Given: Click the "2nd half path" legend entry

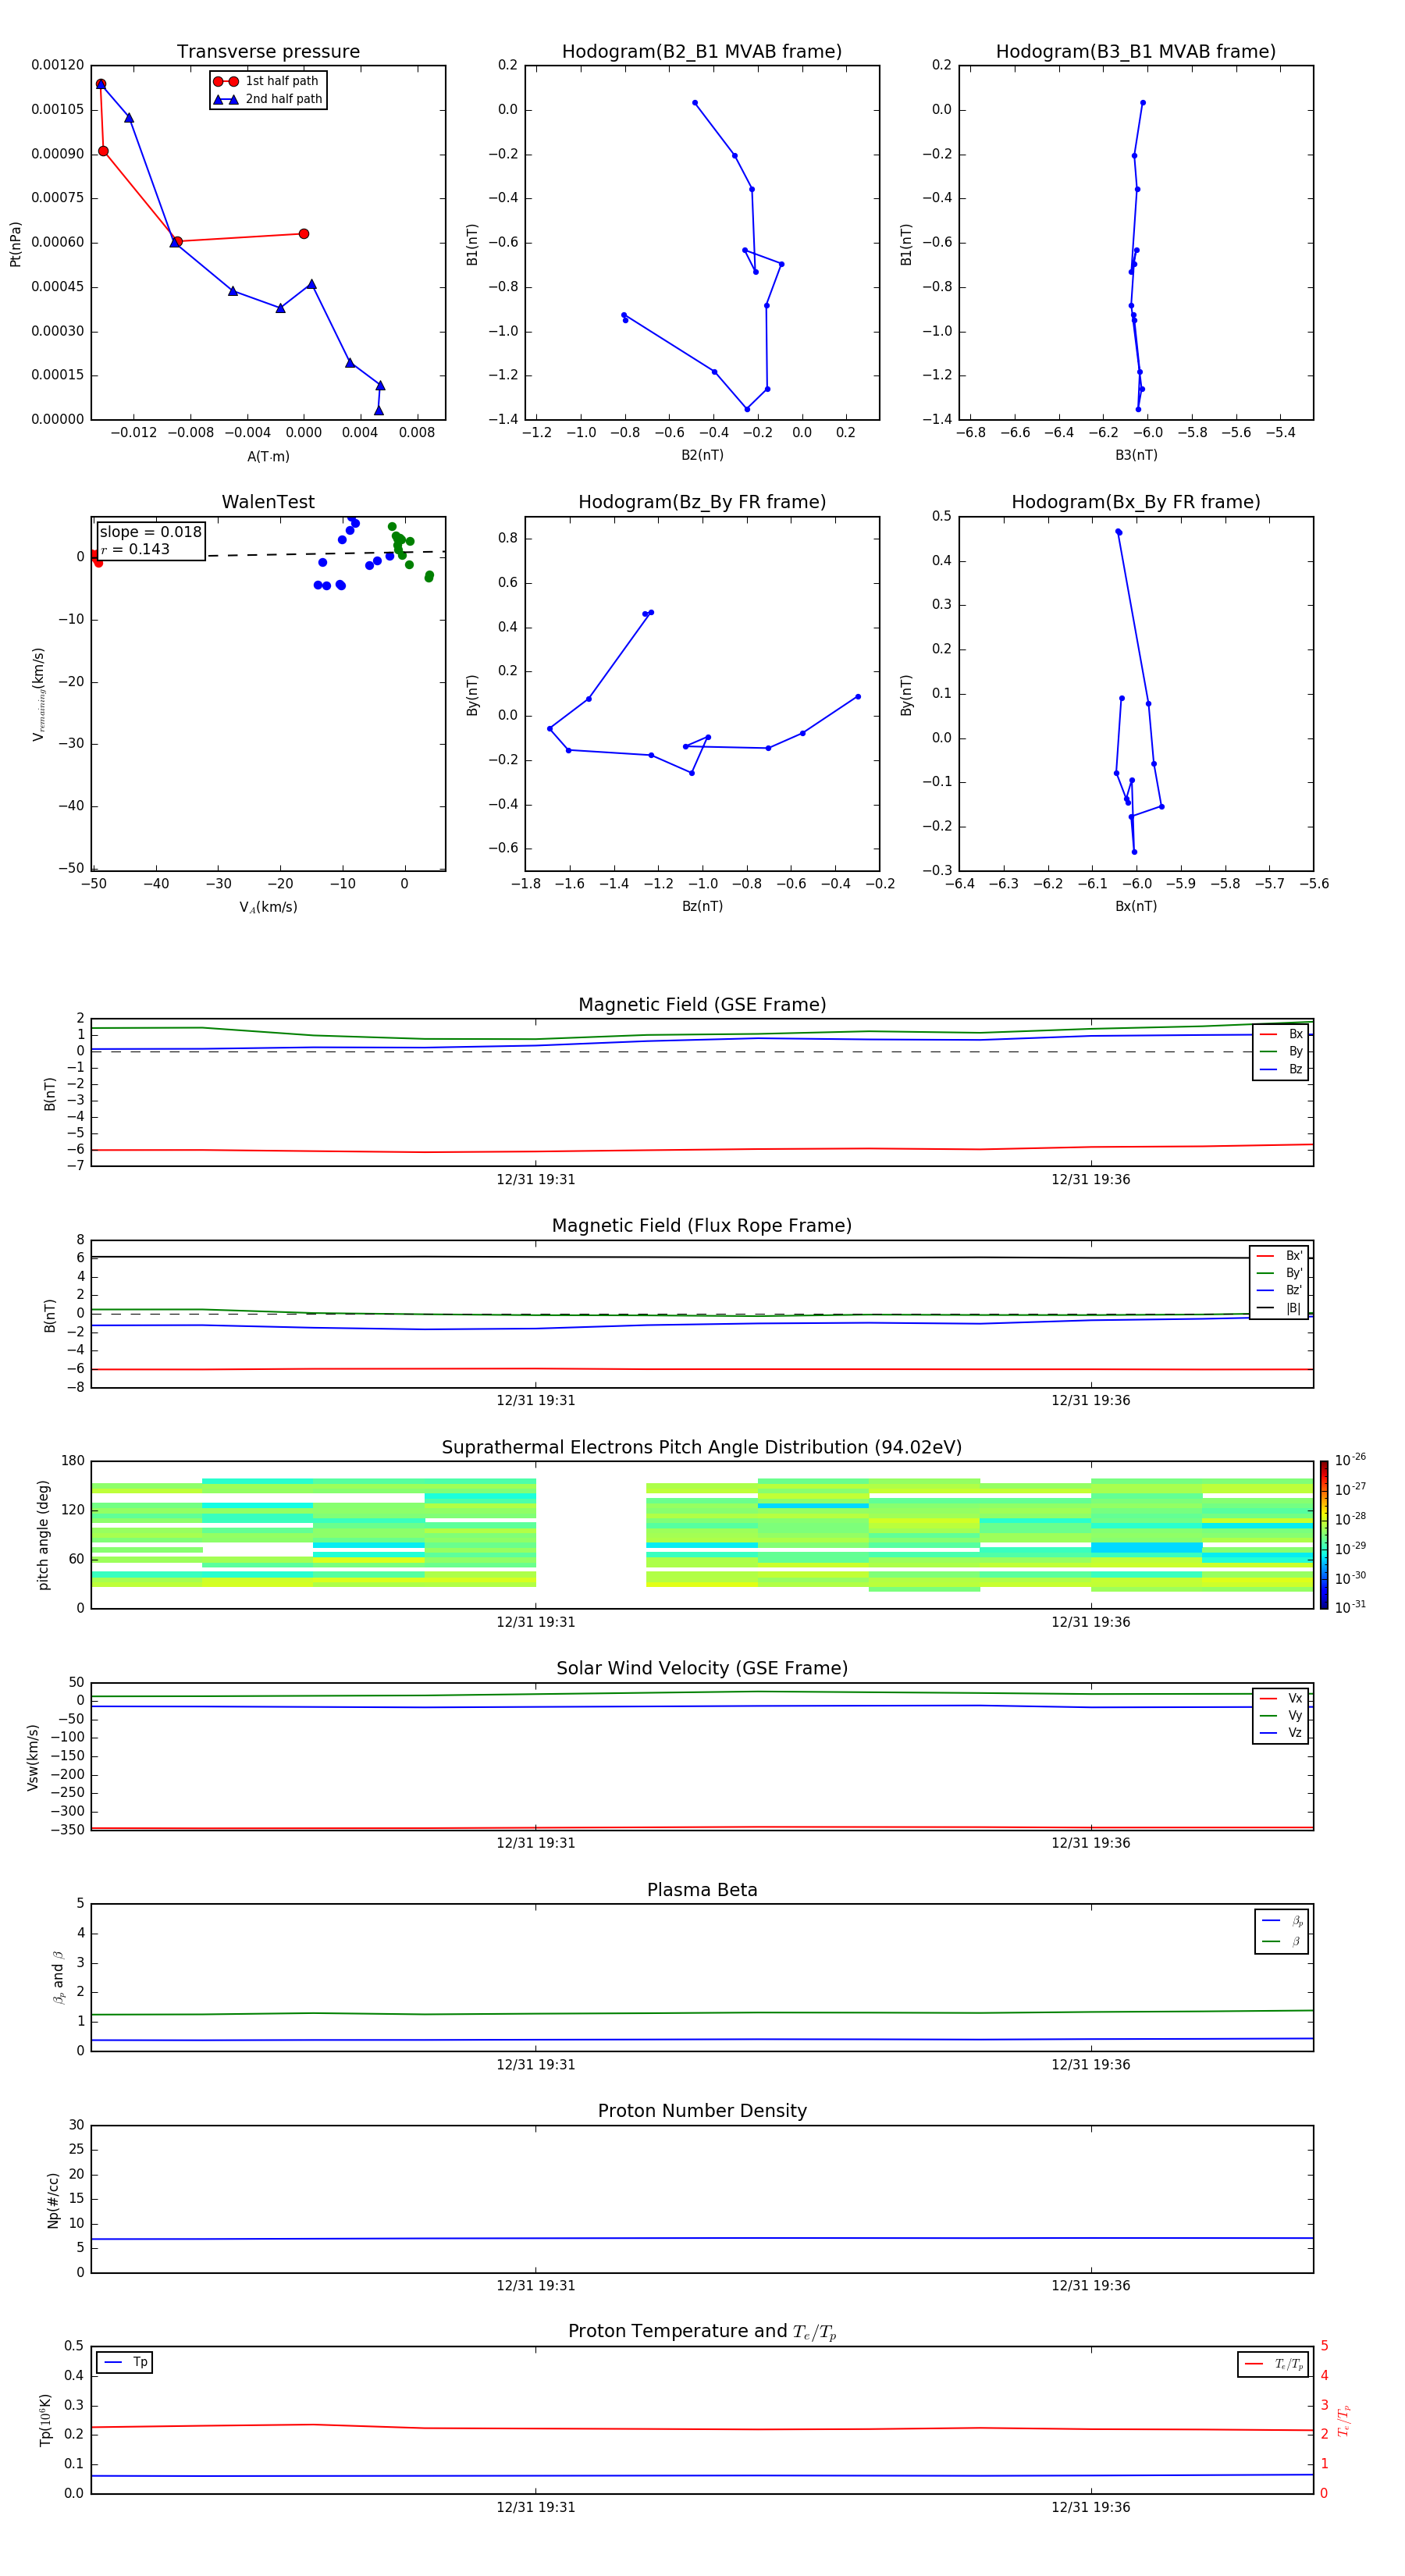Looking at the screenshot, I should (x=268, y=99).
